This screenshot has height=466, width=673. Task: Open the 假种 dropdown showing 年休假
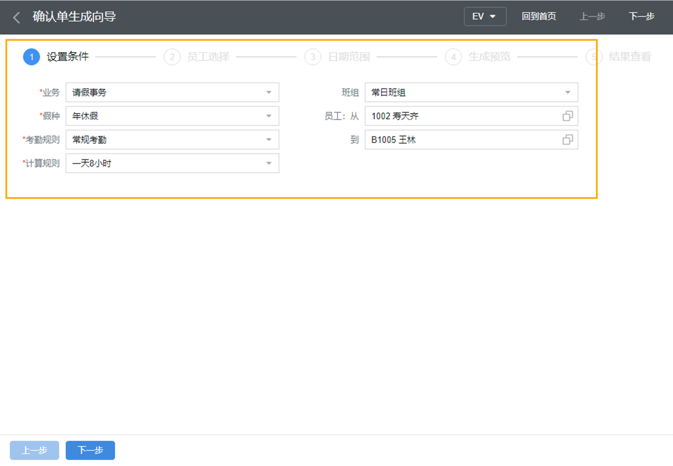pyautogui.click(x=172, y=116)
